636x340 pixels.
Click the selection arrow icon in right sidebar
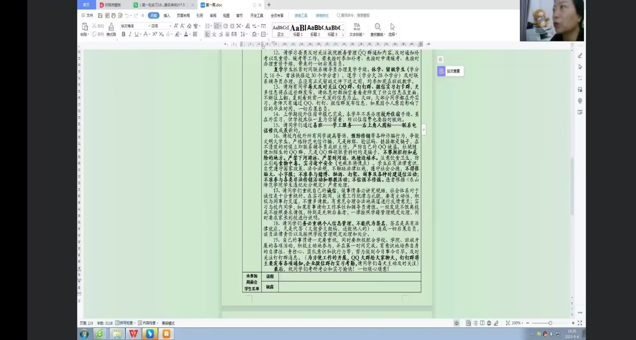click(x=580, y=67)
